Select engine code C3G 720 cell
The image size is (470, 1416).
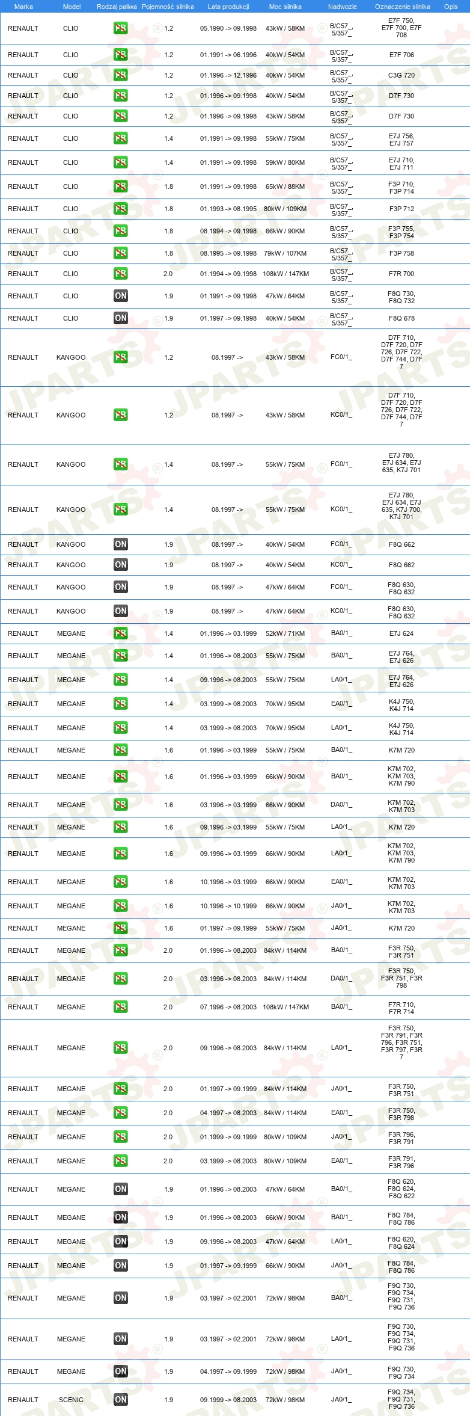[x=401, y=75]
